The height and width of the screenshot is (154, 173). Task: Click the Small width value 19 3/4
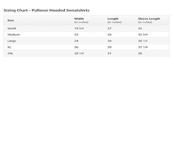pyautogui.click(x=79, y=28)
